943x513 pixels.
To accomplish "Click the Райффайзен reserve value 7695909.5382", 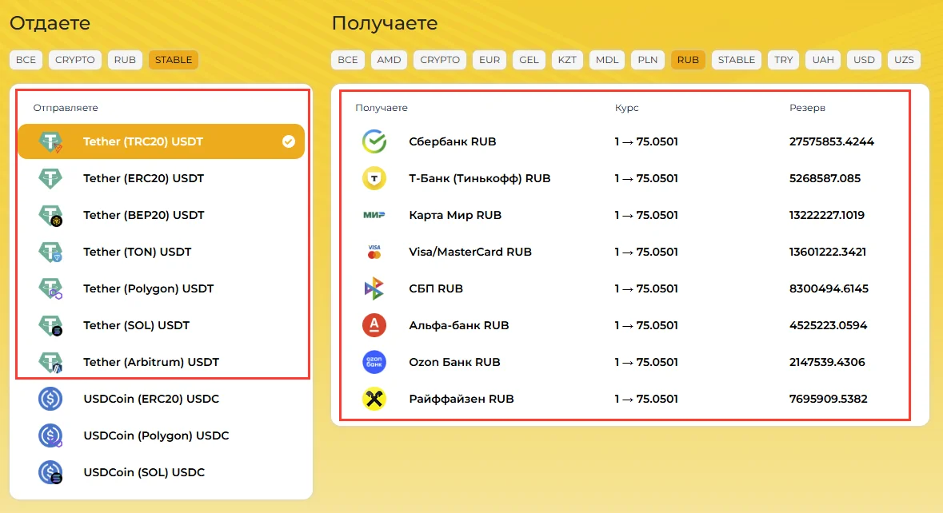I will 828,399.
